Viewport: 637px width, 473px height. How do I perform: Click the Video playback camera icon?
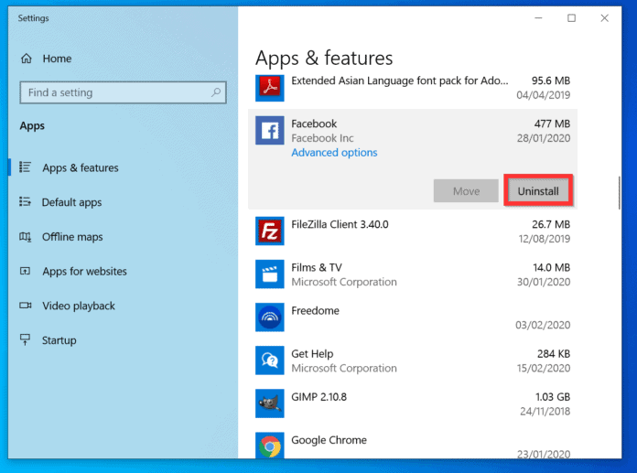pos(26,306)
